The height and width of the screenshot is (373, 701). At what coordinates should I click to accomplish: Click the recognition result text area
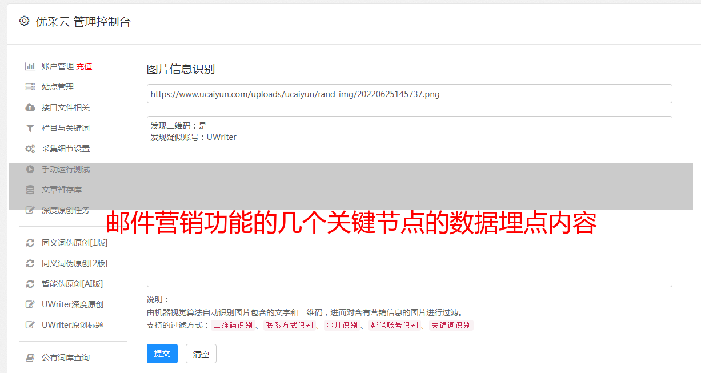point(409,201)
